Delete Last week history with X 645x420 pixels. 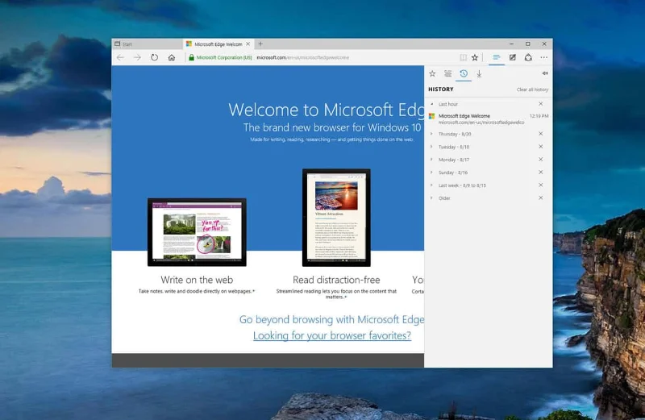[x=541, y=185]
